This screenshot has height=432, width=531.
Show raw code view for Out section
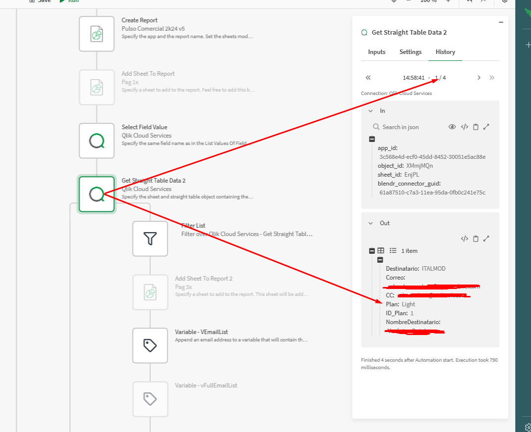[464, 239]
